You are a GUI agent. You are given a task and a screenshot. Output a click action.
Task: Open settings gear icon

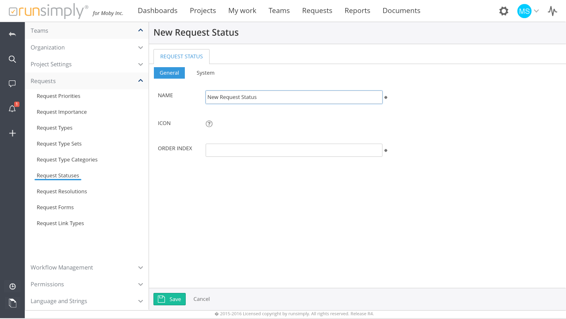coord(504,11)
